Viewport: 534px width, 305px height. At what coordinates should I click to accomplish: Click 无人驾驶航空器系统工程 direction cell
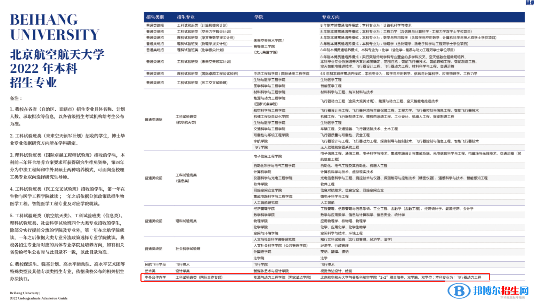point(340,147)
